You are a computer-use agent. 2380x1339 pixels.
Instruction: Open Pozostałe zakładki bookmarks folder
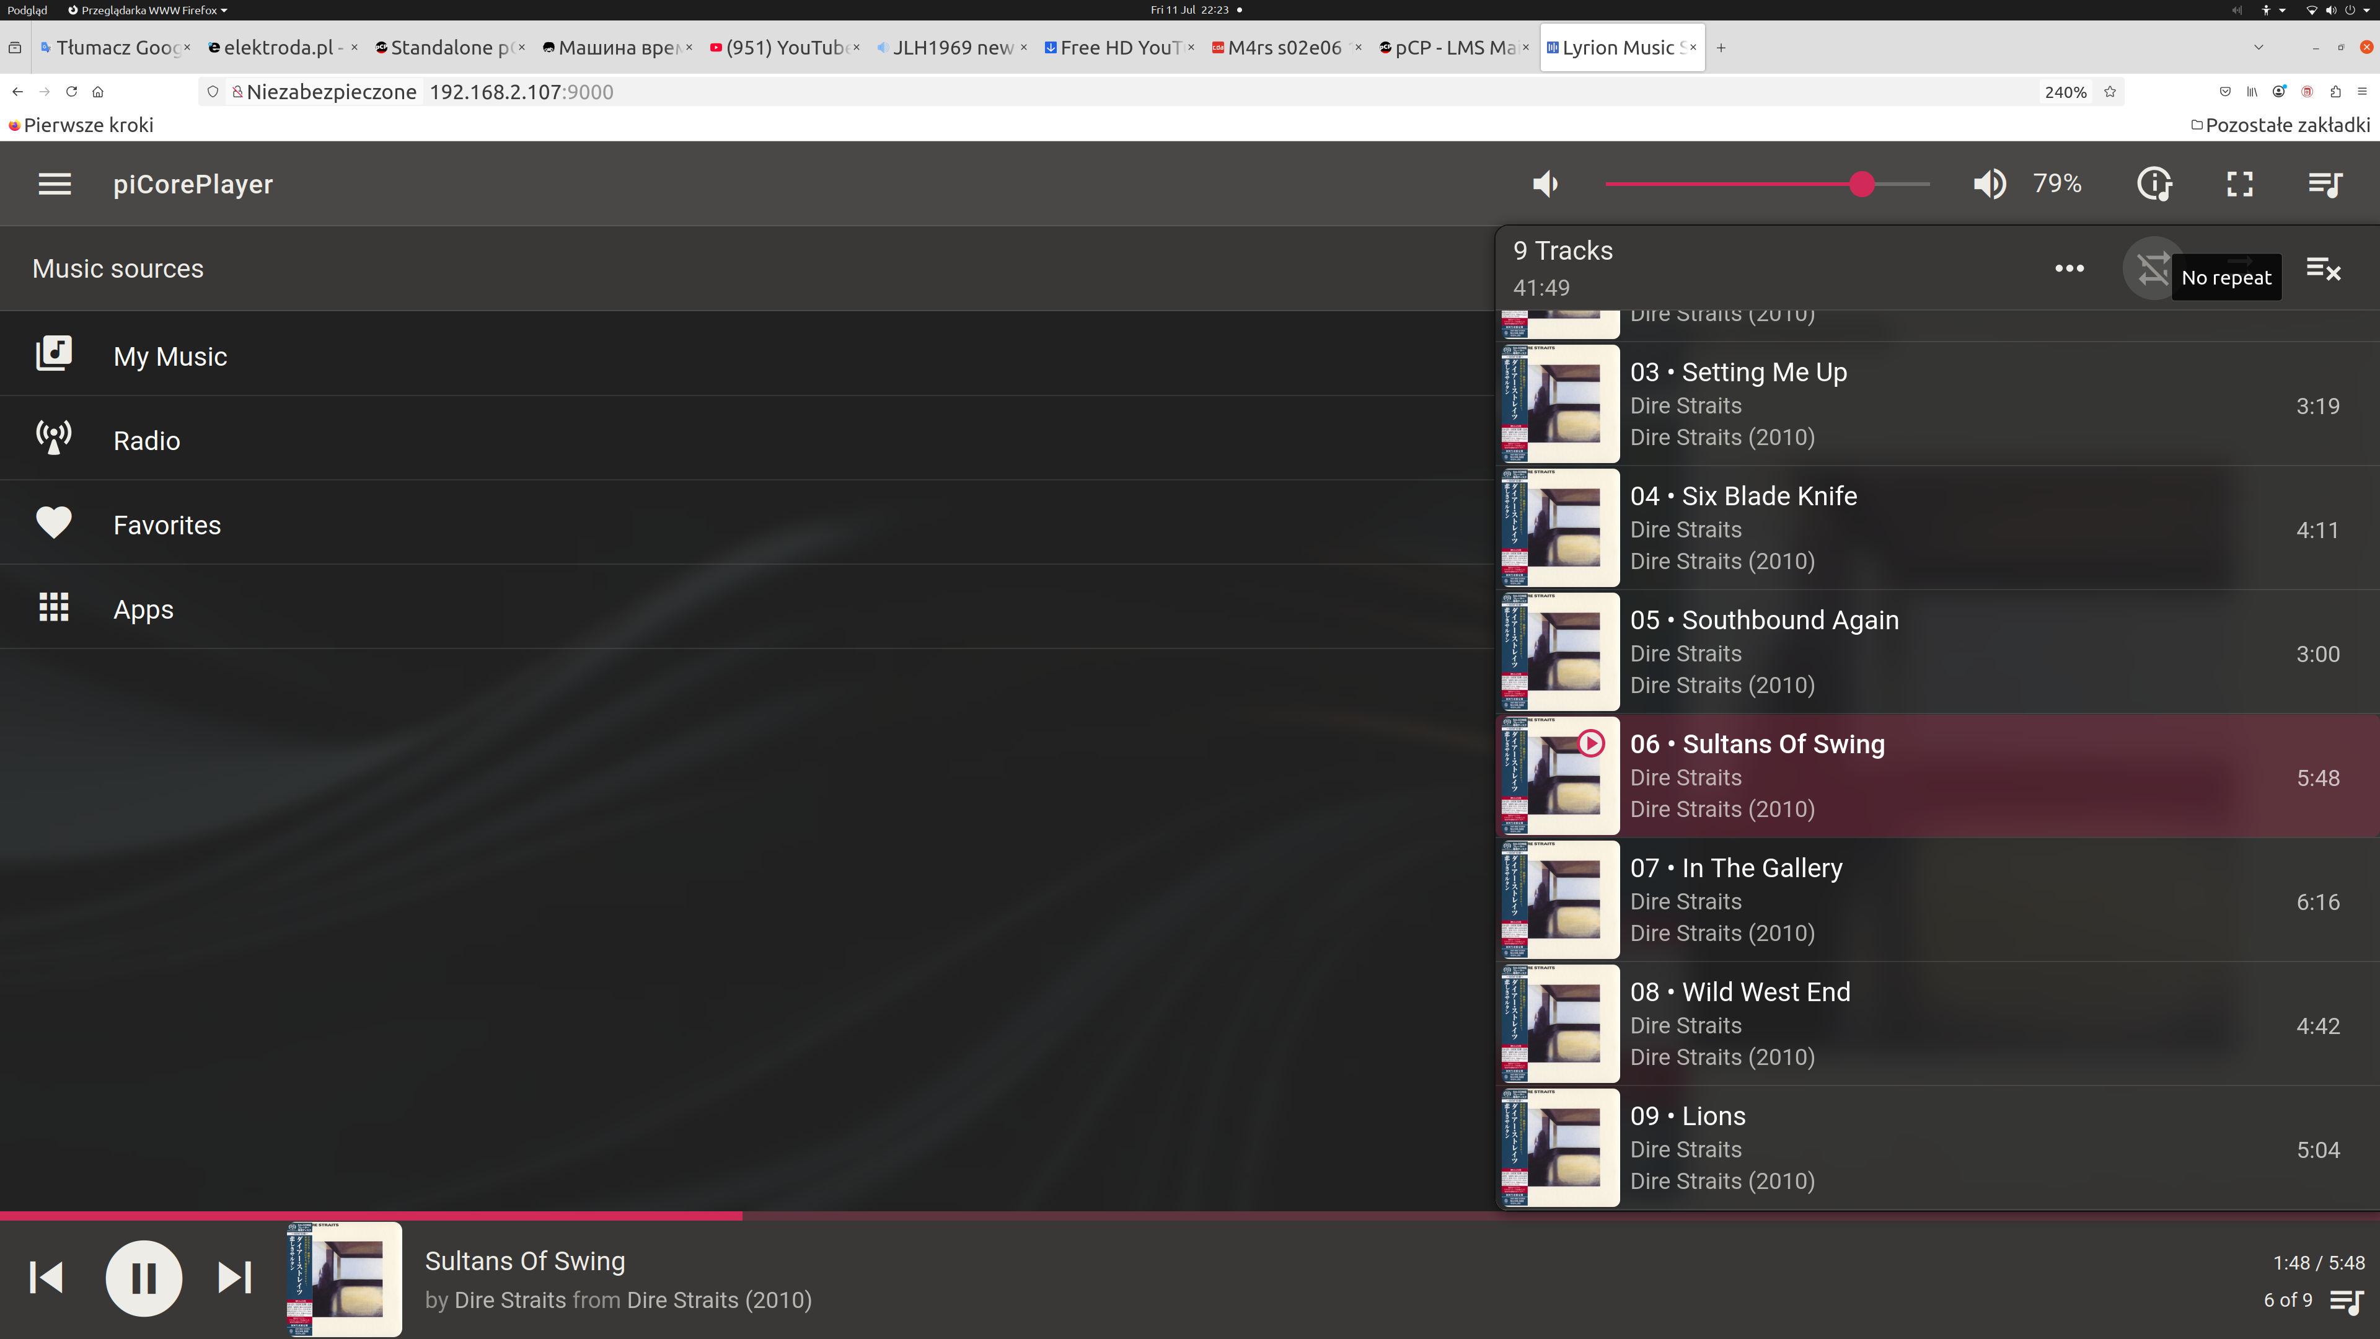pyautogui.click(x=2280, y=125)
